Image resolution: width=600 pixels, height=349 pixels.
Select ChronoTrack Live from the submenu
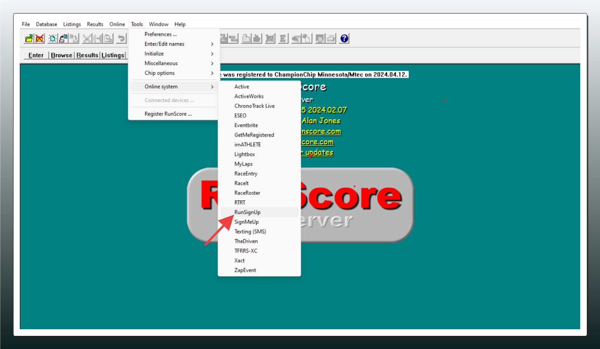[x=259, y=106]
